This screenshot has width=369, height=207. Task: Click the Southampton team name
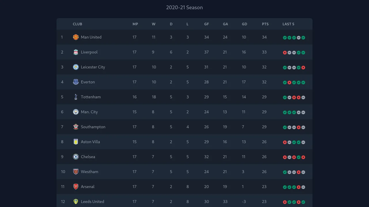pos(93,127)
